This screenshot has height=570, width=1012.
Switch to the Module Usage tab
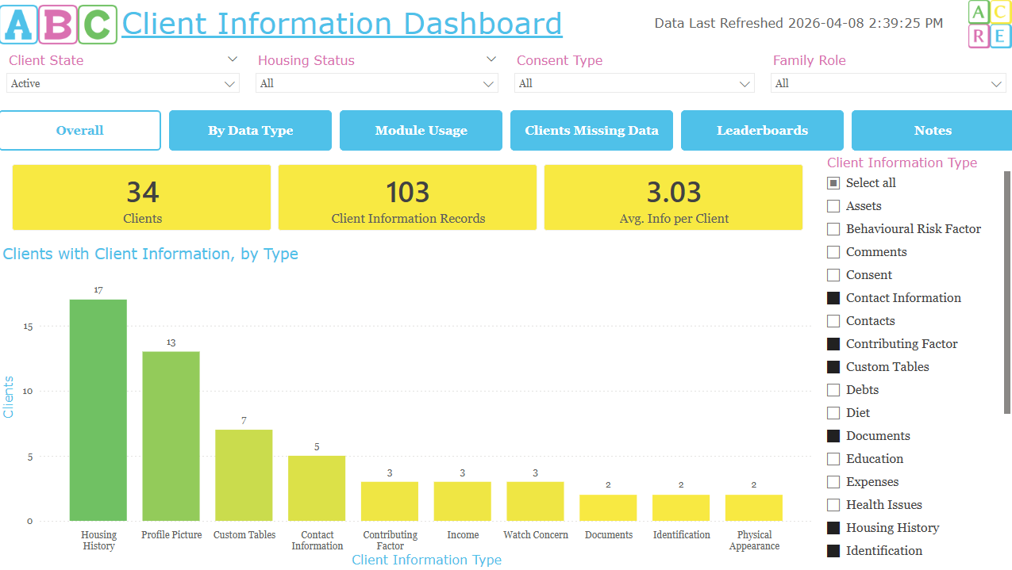point(421,130)
